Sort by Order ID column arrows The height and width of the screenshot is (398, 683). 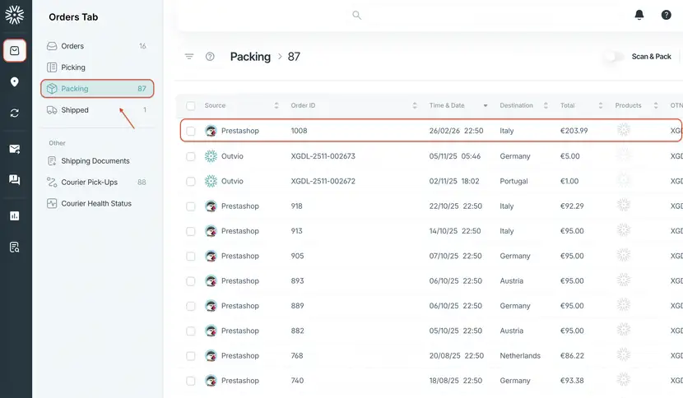point(415,105)
